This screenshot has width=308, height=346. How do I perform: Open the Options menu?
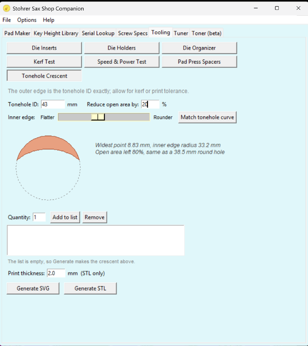tap(27, 20)
